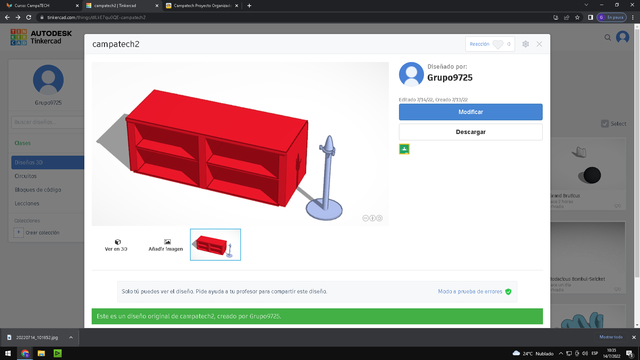The width and height of the screenshot is (640, 360).
Task: Open File Explorer from the taskbar
Action: pos(41,353)
